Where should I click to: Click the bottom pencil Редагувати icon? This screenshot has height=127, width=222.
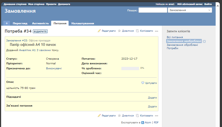(x=99, y=116)
